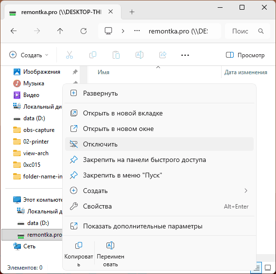Click the Copy toolbar icon

(x=93, y=55)
